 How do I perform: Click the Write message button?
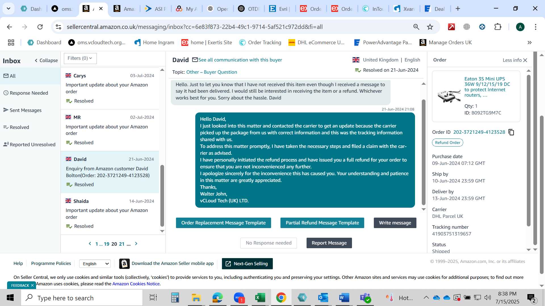point(395,223)
